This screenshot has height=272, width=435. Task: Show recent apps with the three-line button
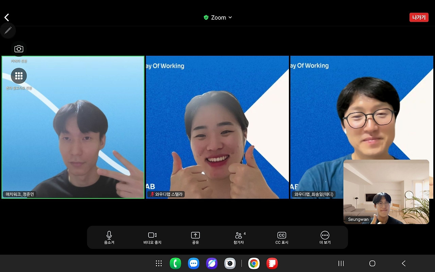click(341, 263)
